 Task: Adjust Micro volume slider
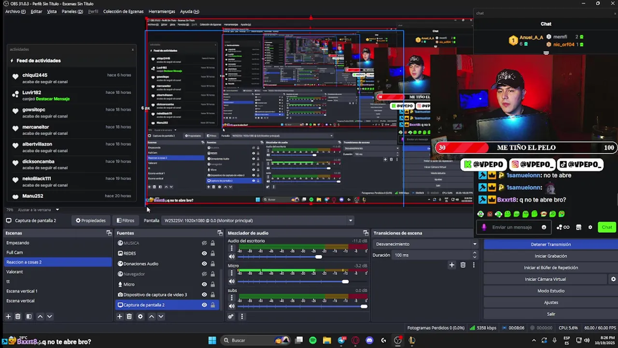click(345, 281)
